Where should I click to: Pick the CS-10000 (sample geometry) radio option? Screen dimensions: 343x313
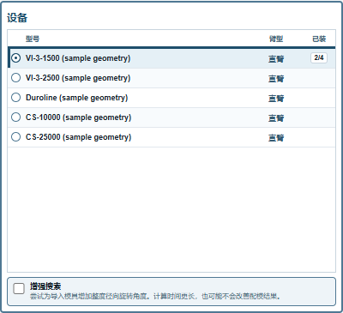tap(15, 117)
